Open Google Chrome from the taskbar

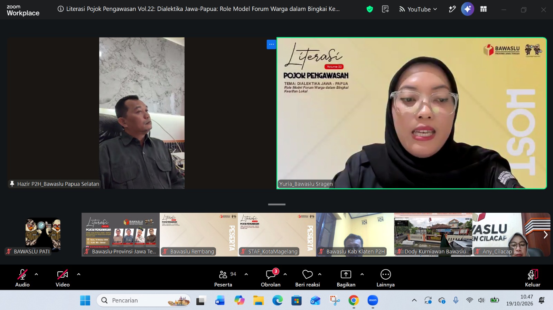coord(353,300)
